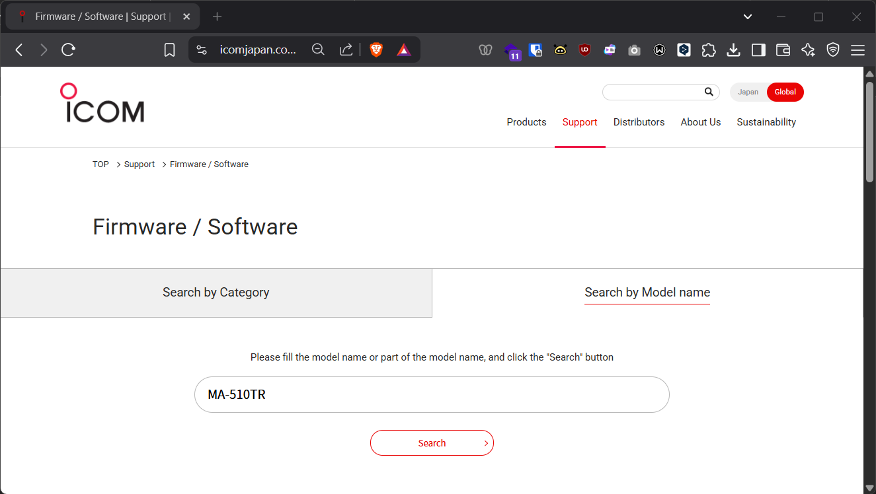Bookmark this page with the bookmark icon
876x494 pixels.
point(170,50)
